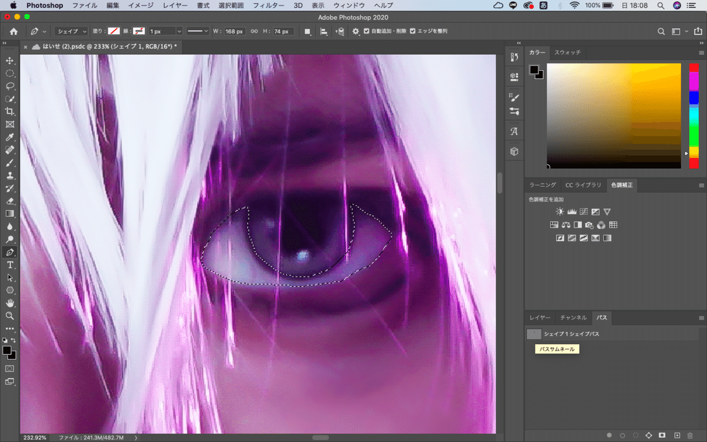Screen dimensions: 707x442
Task: Toggle the link between width and height
Action: tap(255, 31)
